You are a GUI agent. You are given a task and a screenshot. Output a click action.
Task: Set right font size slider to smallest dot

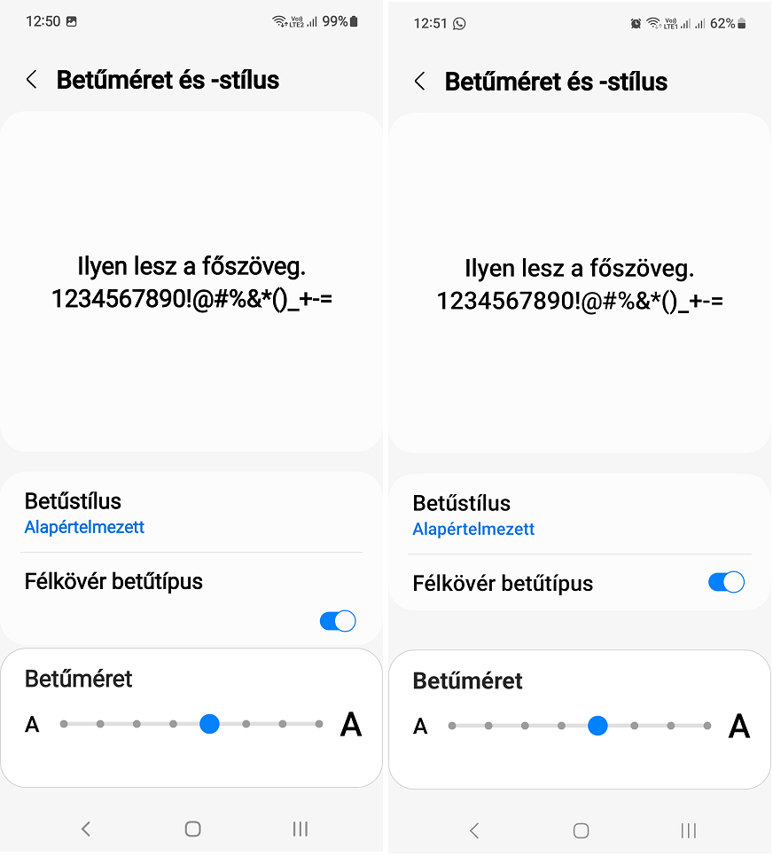[452, 727]
